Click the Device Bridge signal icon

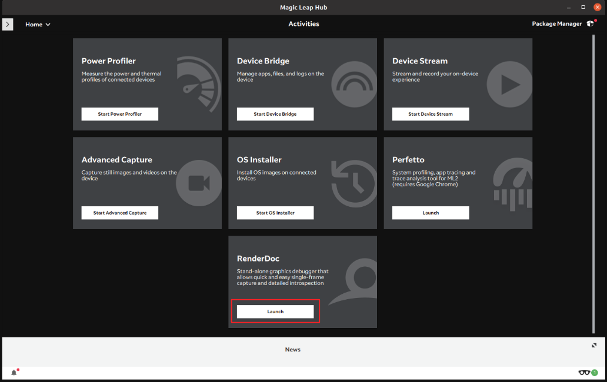[353, 84]
